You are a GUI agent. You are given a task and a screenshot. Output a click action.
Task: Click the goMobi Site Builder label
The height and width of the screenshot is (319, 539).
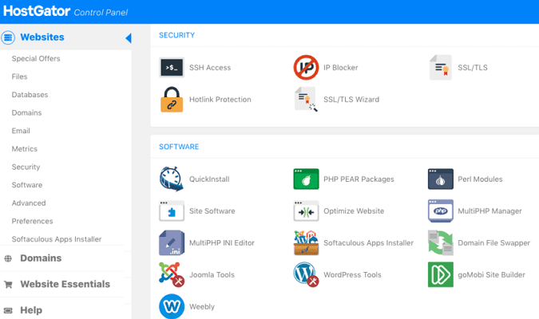[x=491, y=275]
